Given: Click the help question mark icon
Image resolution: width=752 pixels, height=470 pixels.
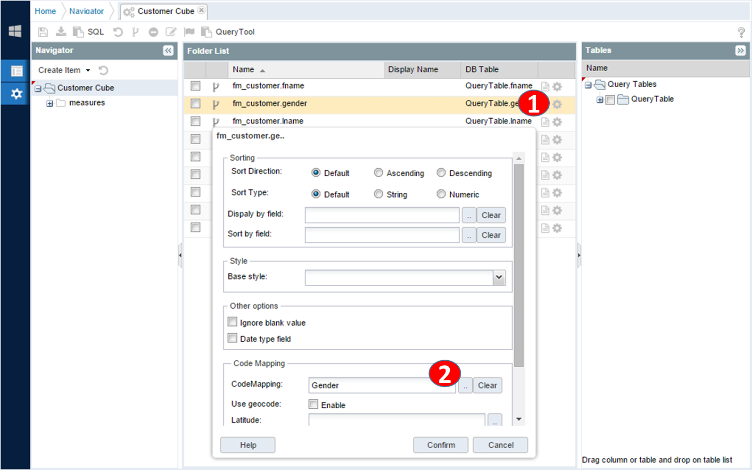Looking at the screenshot, I should pos(741,33).
